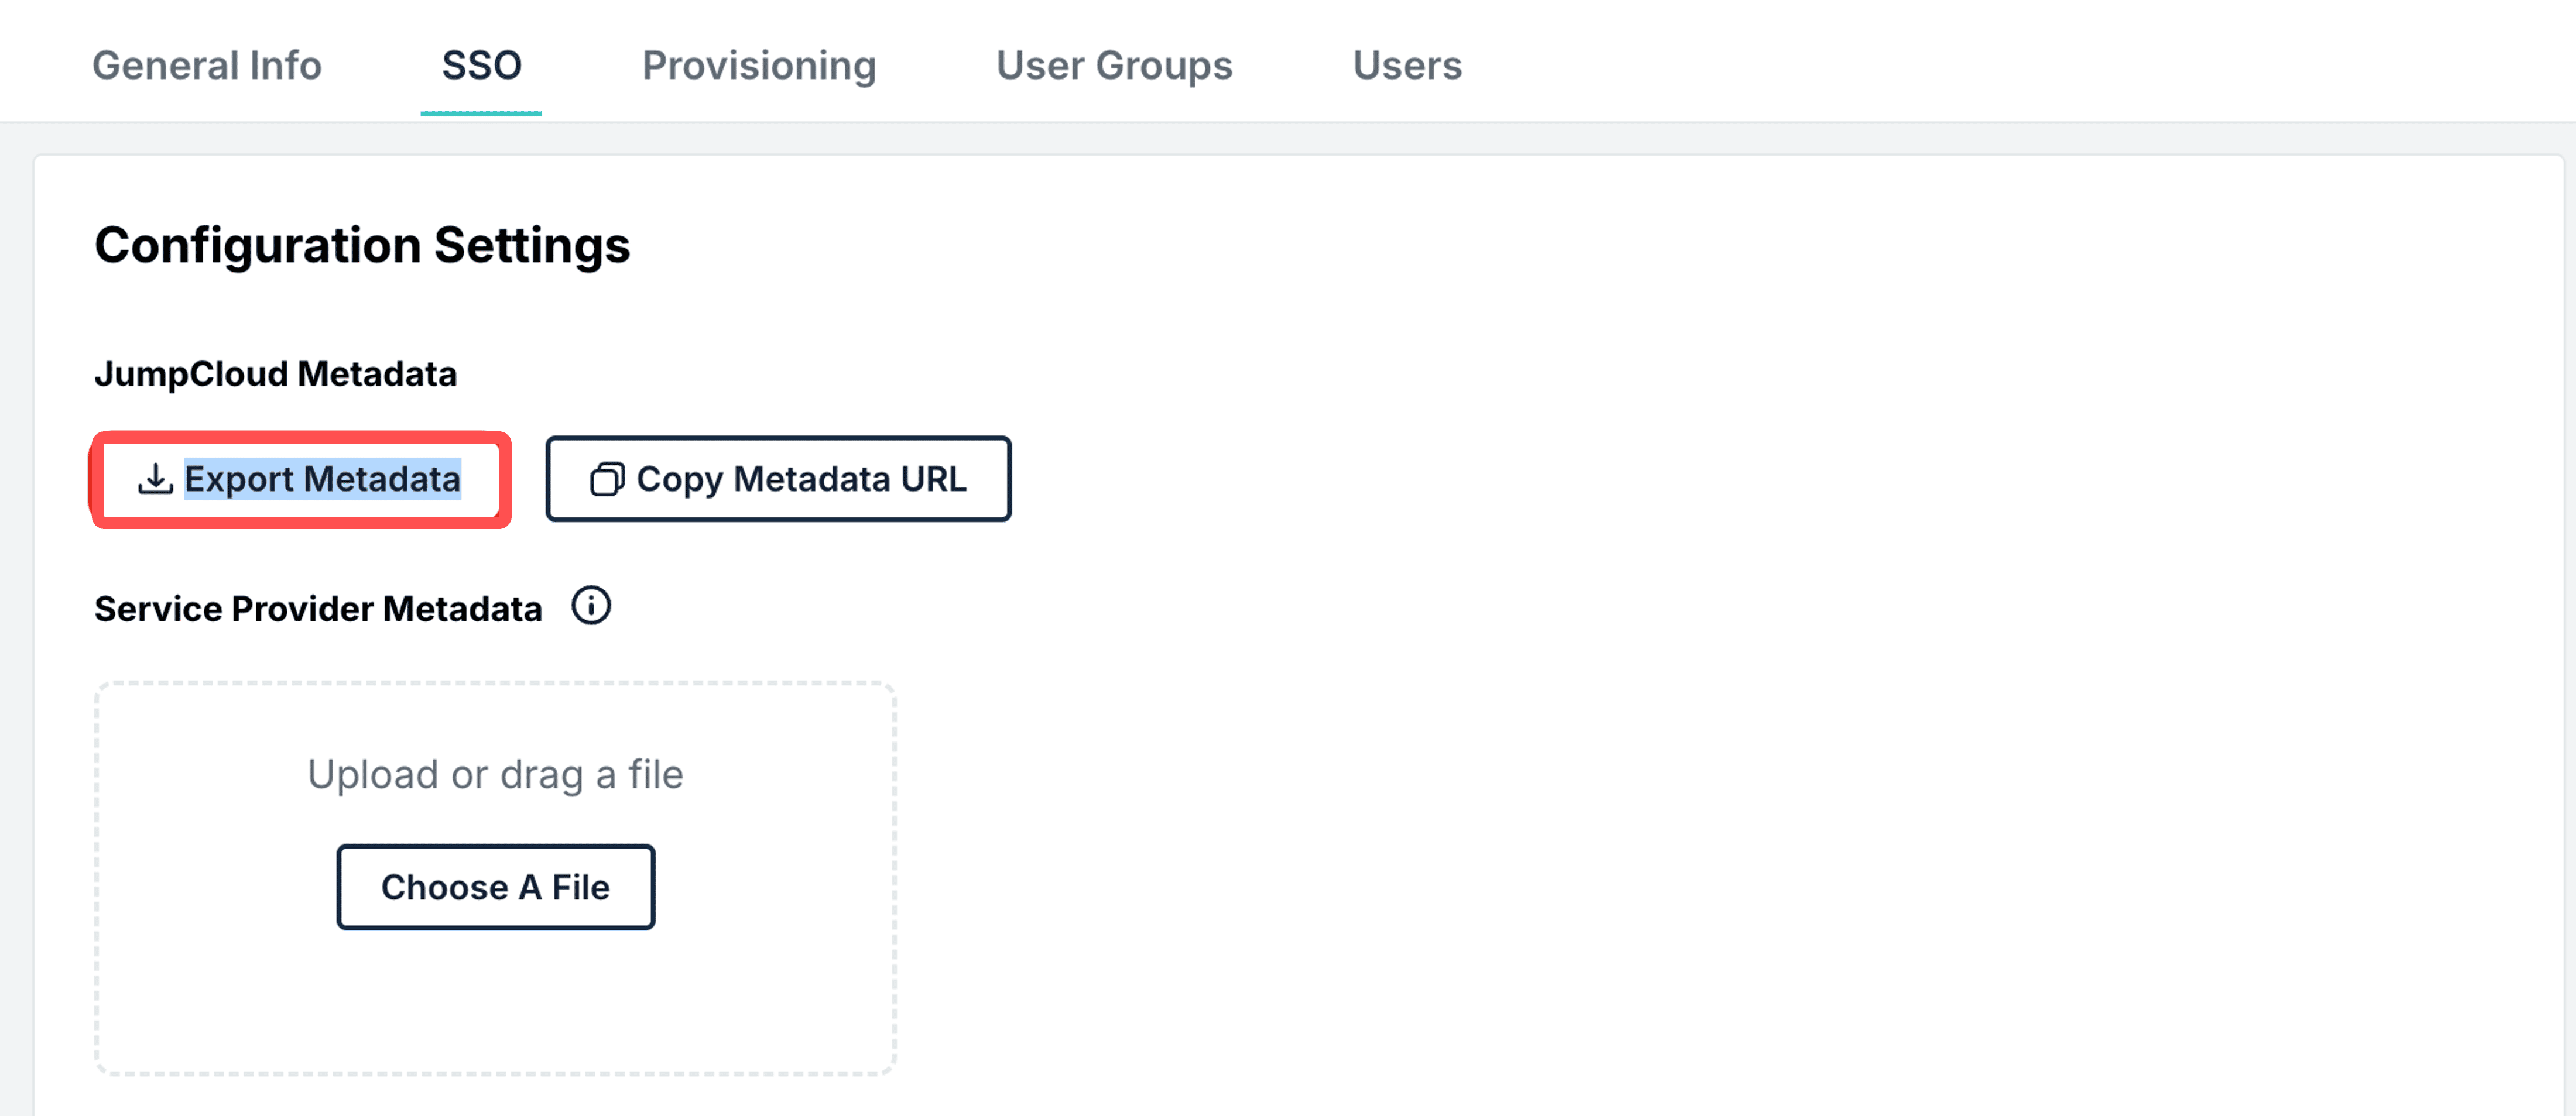Show Service Provider Metadata info tooltip icon
This screenshot has width=2576, height=1116.
coord(591,606)
